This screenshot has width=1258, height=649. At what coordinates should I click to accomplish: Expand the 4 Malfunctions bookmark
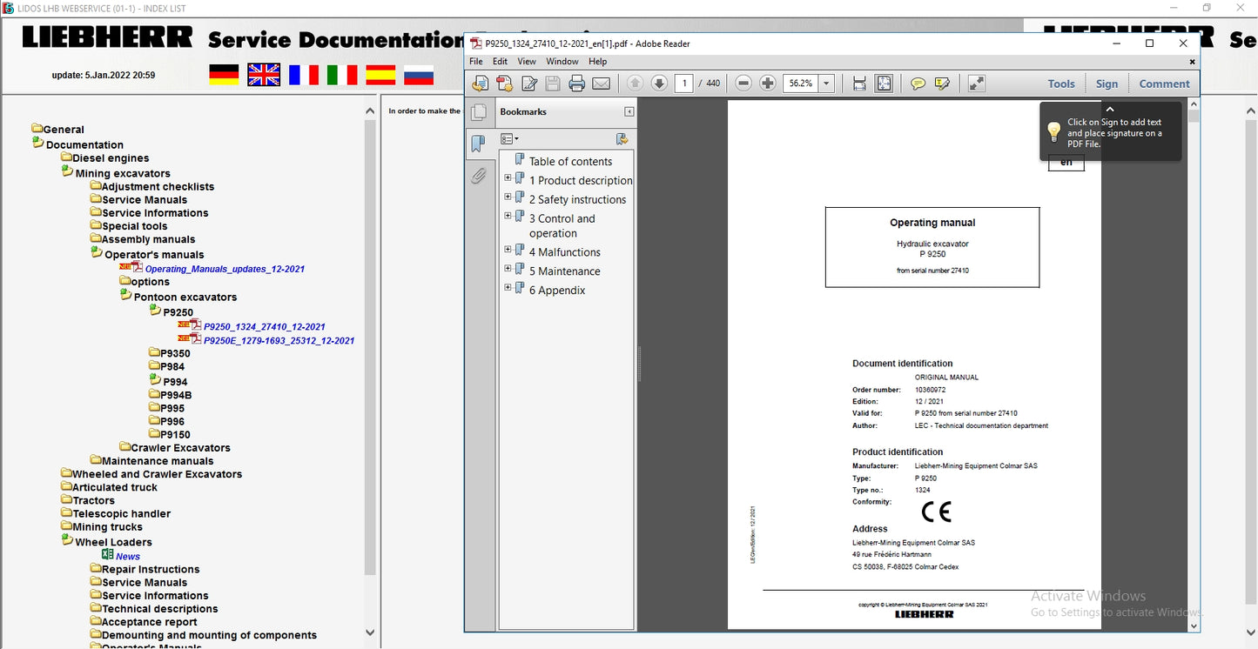coord(508,250)
